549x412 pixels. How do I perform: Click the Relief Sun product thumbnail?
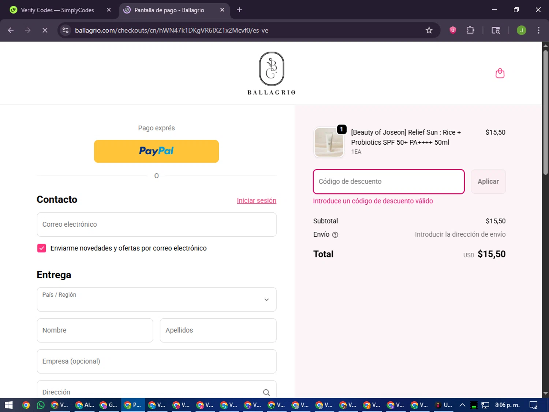click(329, 142)
